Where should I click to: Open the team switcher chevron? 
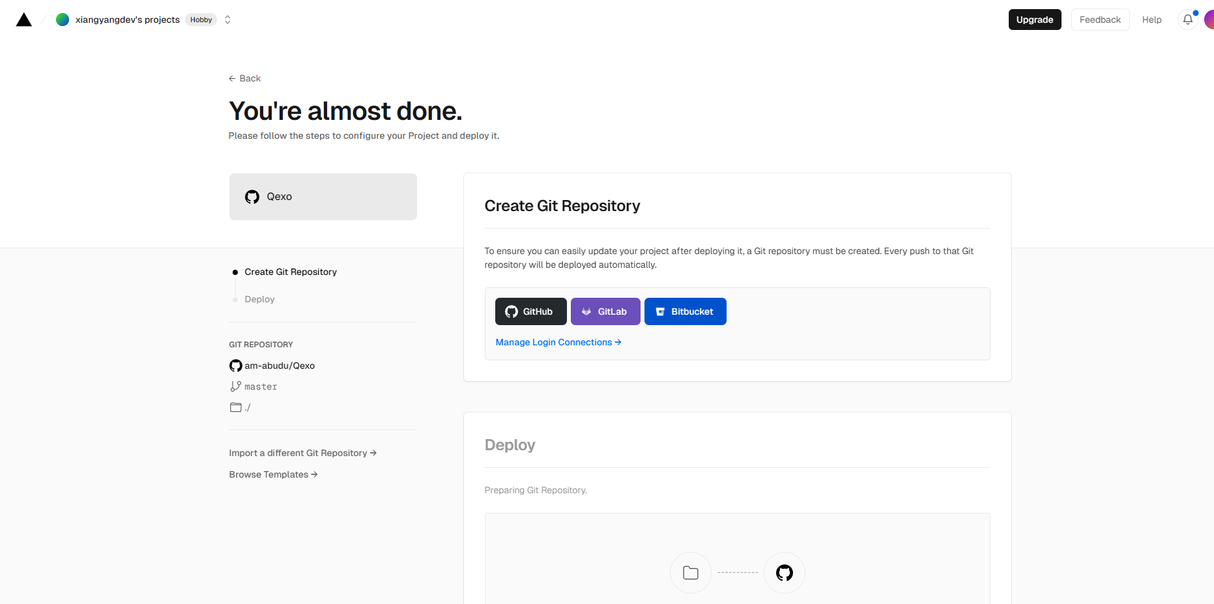coord(227,20)
